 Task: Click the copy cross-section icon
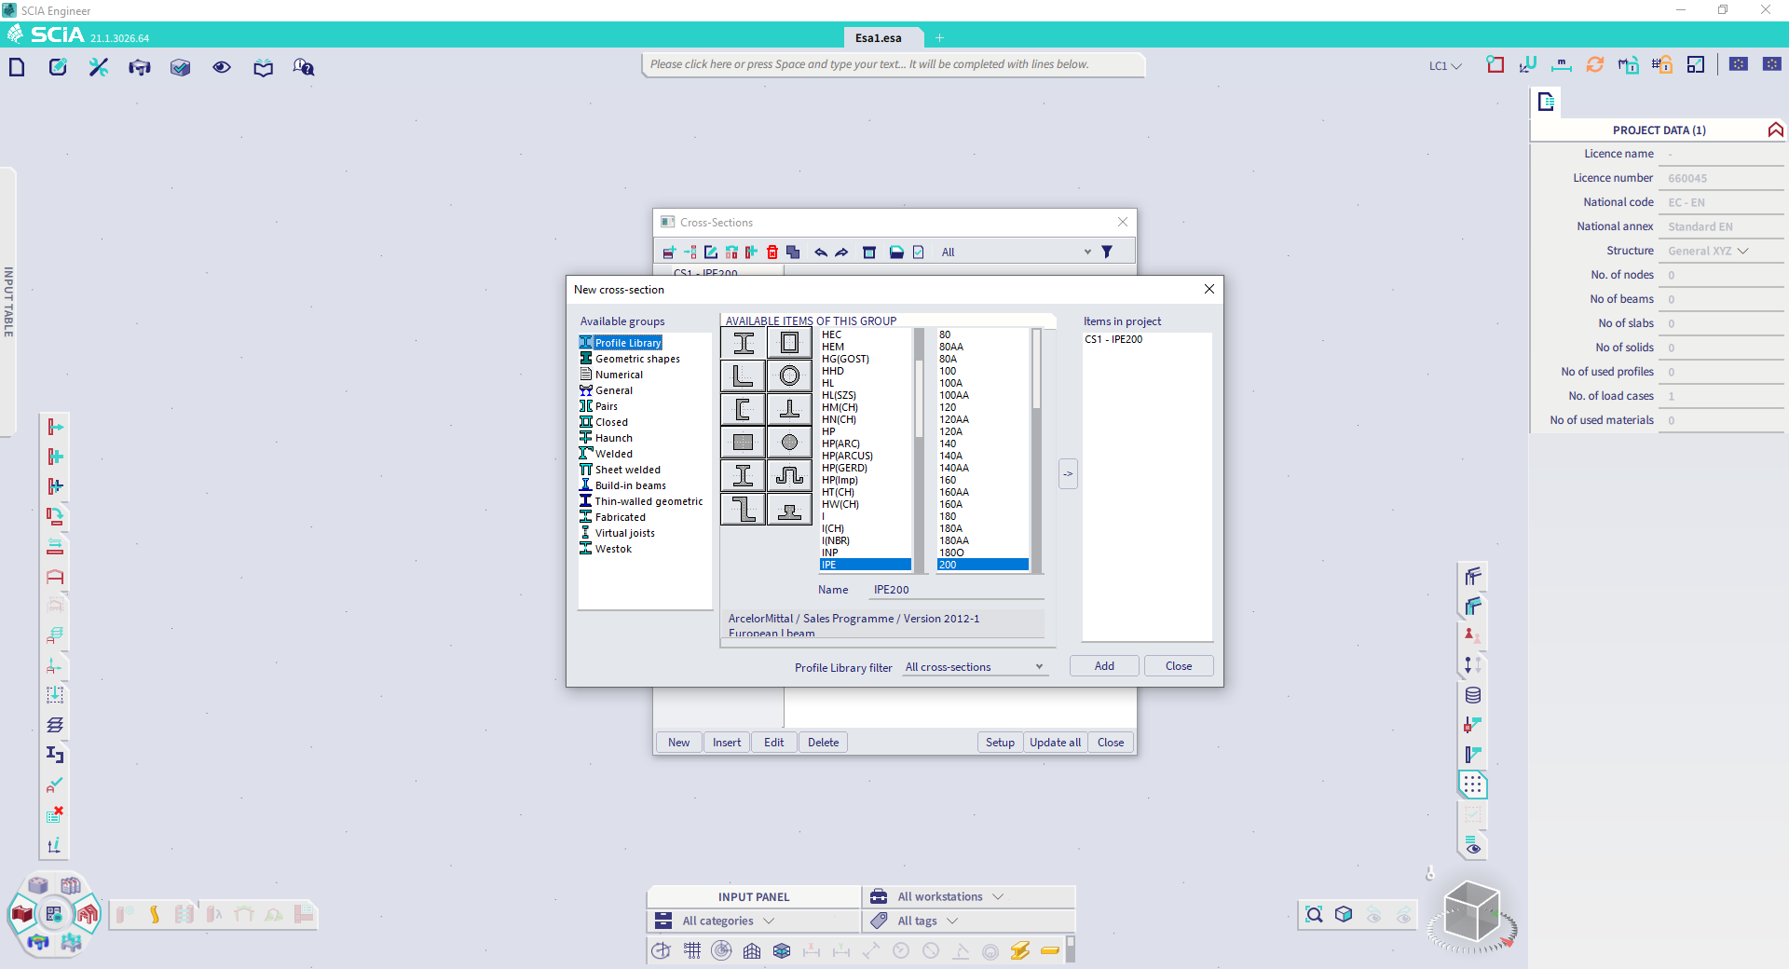(793, 252)
